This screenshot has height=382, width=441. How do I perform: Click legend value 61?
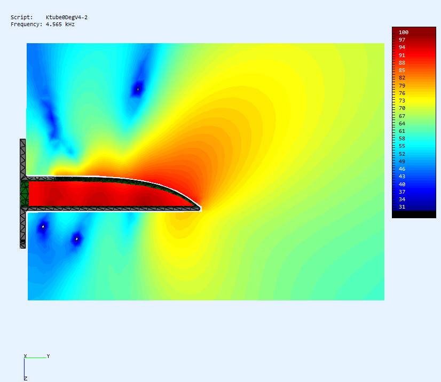click(402, 131)
